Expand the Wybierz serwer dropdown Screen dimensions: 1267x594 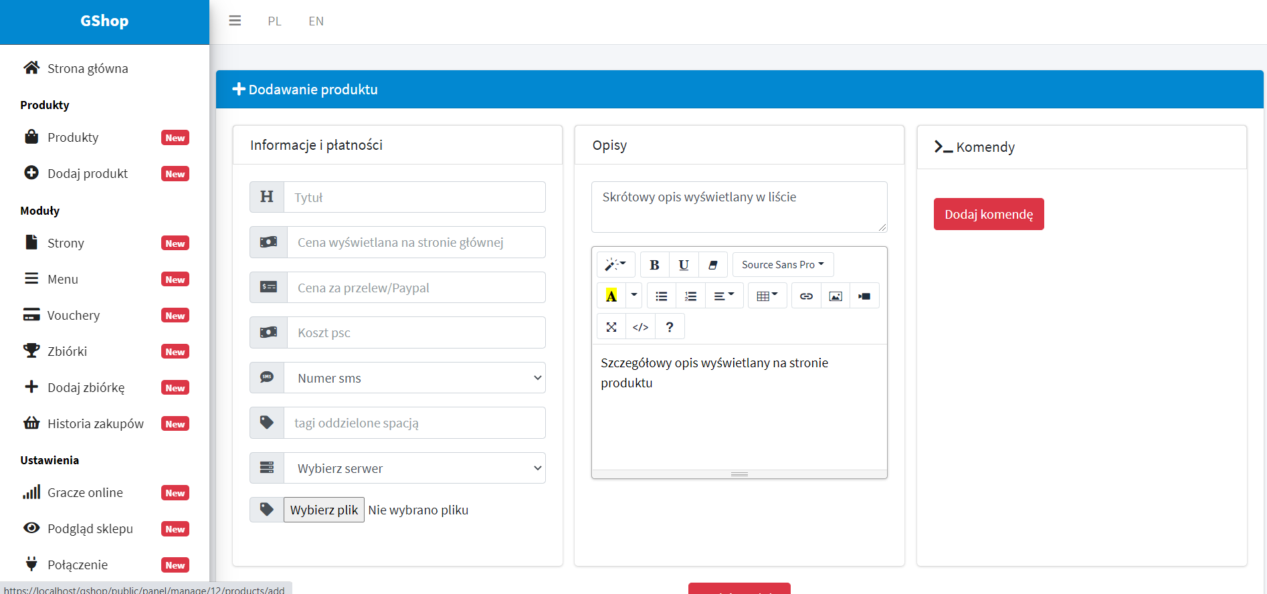414,468
